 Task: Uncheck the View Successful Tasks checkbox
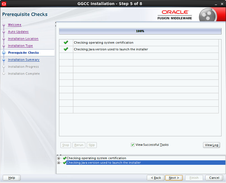133,145
